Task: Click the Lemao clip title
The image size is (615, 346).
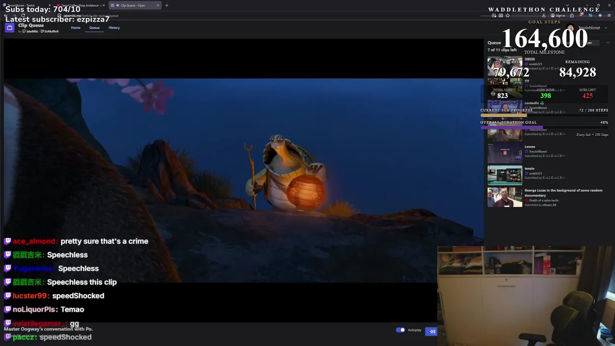Action: [x=529, y=147]
